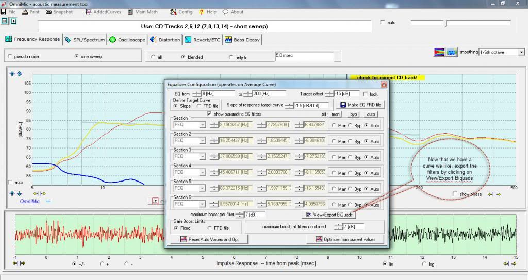Click the x-bar average icon below the graph
Image resolution: width=528 pixels, height=280 pixels.
pyautogui.click(x=155, y=201)
